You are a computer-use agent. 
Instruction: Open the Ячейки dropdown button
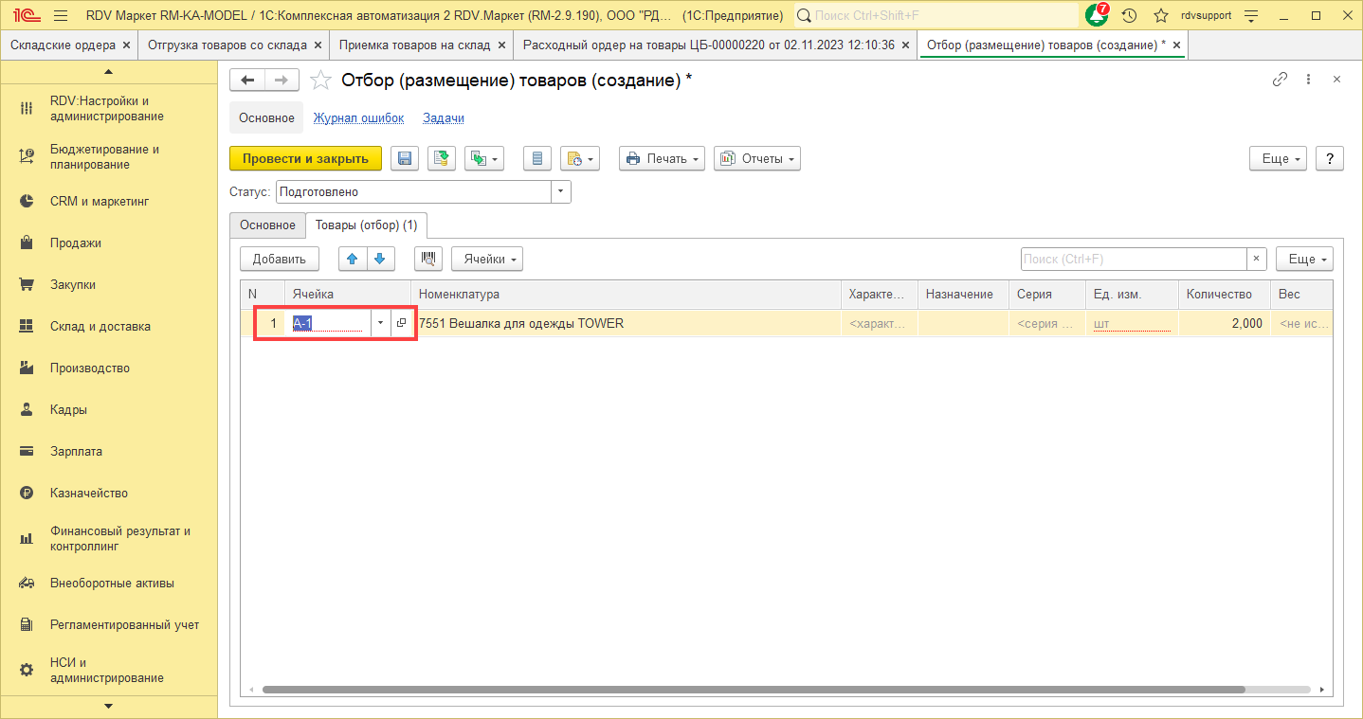[x=486, y=259]
